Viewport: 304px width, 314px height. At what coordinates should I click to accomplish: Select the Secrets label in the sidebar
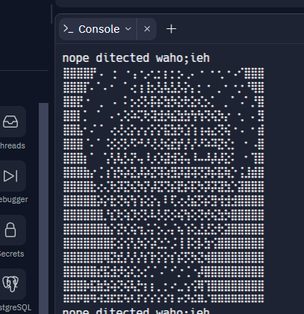tap(12, 254)
